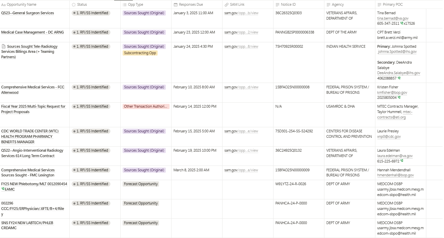Open Opp Type tag for Medical Case Management row
This screenshot has height=238, width=444.
point(144,32)
